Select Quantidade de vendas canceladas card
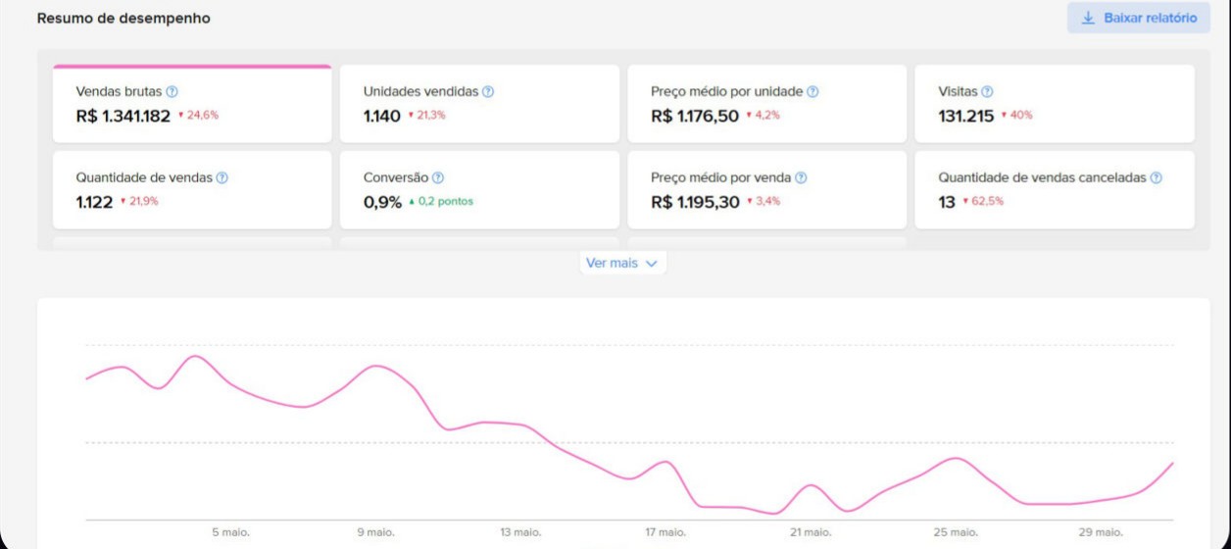Screen dimensions: 1231x549 1055,190
